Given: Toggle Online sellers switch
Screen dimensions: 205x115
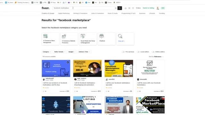Looking at the screenshot, I should (x=153, y=52).
